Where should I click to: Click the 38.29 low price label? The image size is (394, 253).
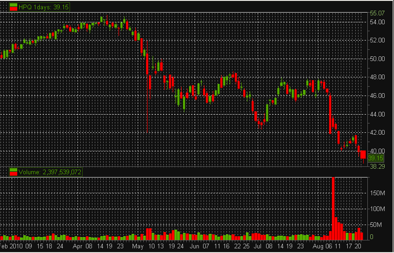377,166
